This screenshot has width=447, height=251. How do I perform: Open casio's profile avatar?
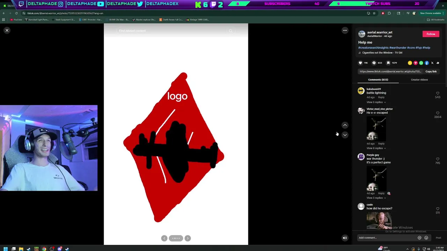tap(361, 206)
